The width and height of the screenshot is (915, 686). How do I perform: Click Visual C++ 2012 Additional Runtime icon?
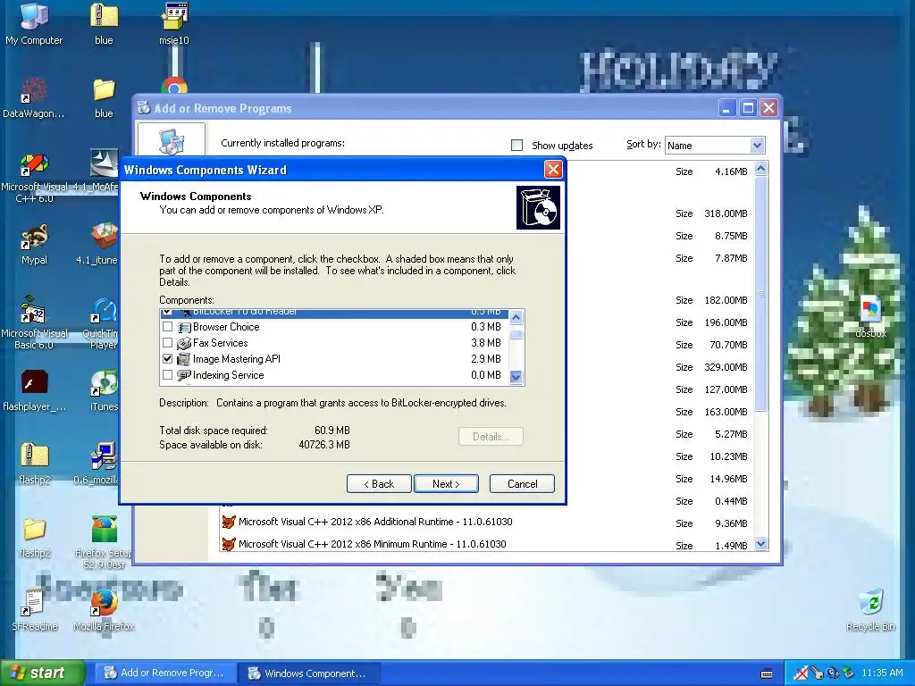pos(229,522)
